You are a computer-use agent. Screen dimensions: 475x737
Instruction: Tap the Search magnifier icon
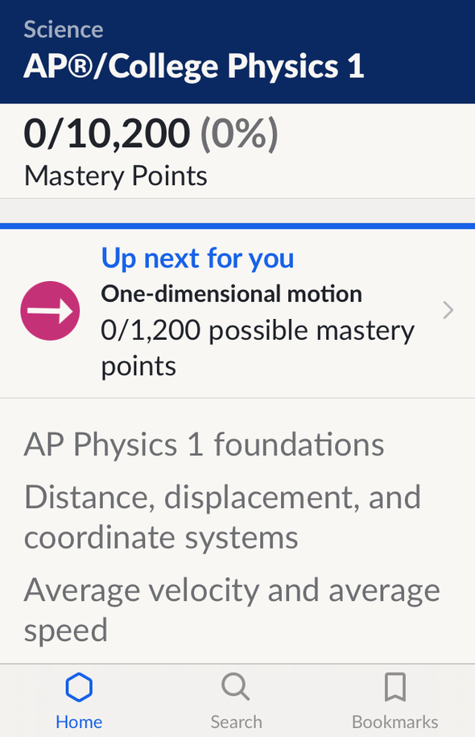tap(236, 687)
